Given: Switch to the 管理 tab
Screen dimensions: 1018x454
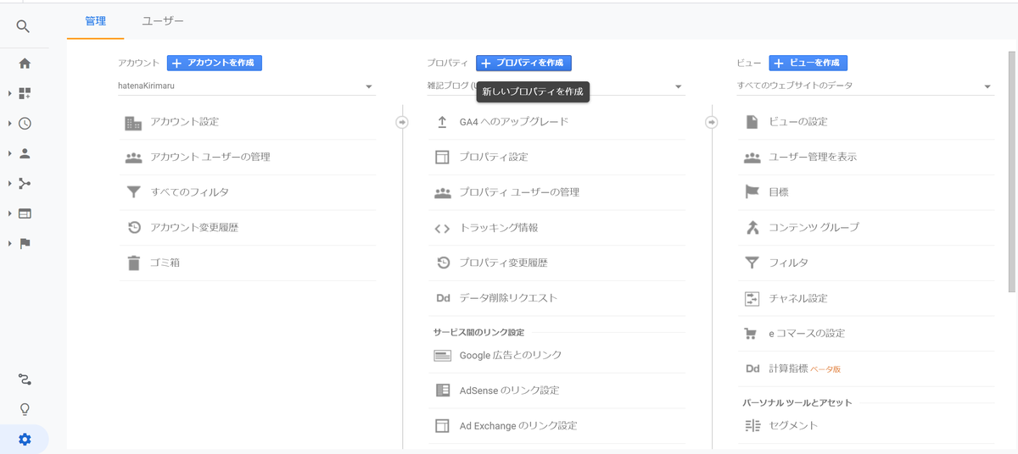Looking at the screenshot, I should point(96,20).
